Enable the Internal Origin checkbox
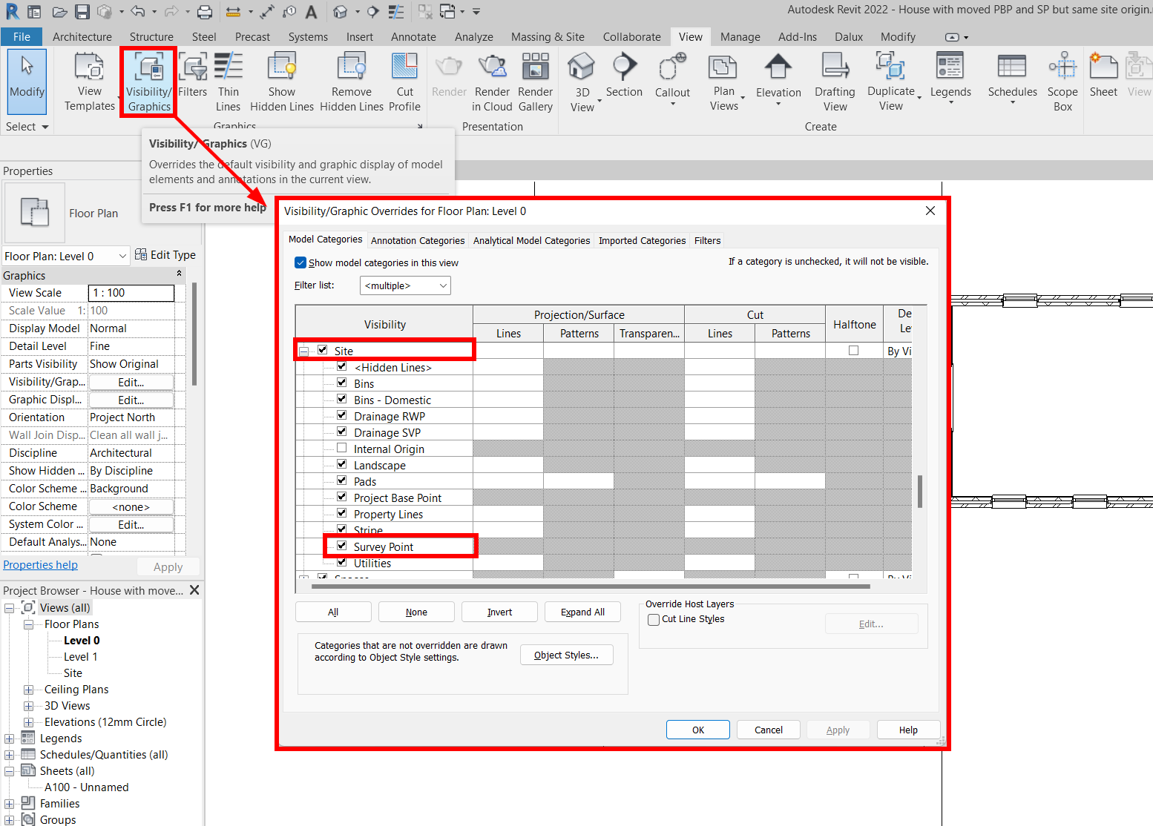1153x826 pixels. (x=342, y=448)
